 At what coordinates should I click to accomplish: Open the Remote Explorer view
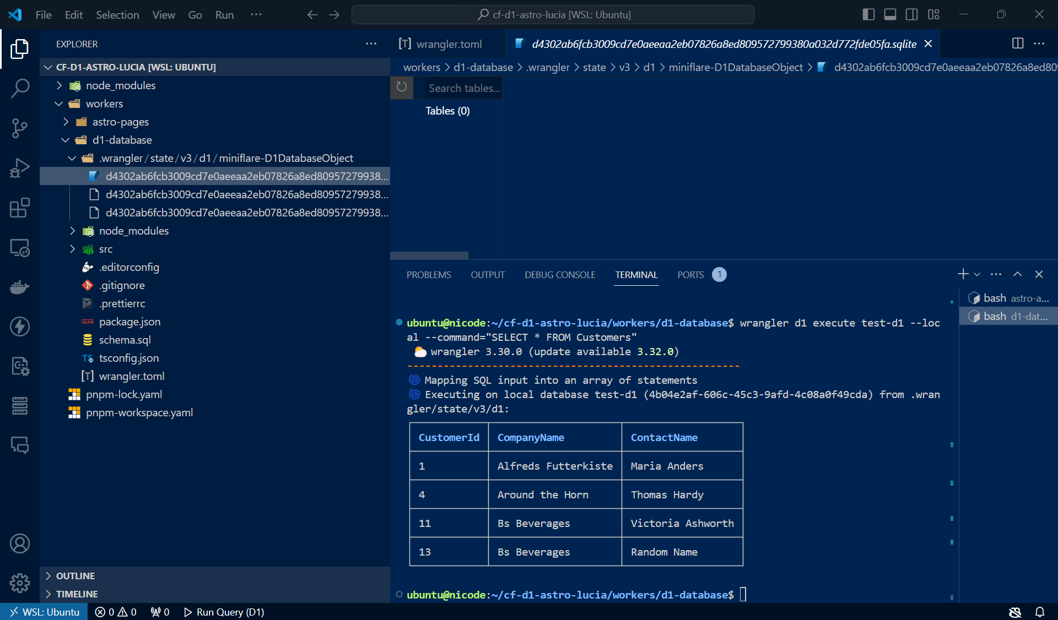tap(20, 248)
